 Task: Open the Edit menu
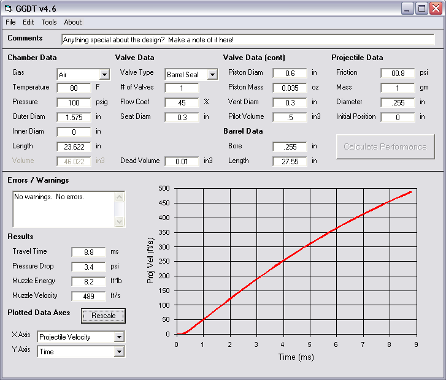[x=28, y=22]
